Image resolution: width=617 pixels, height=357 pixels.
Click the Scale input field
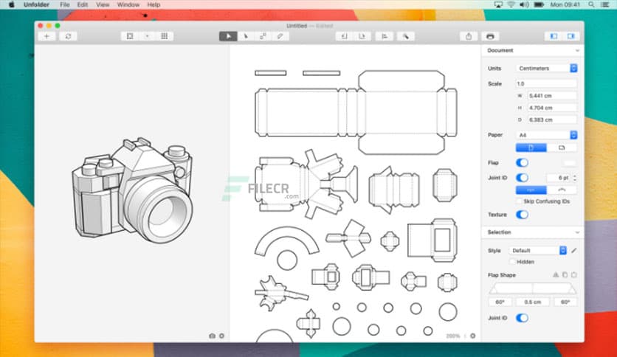(x=546, y=83)
